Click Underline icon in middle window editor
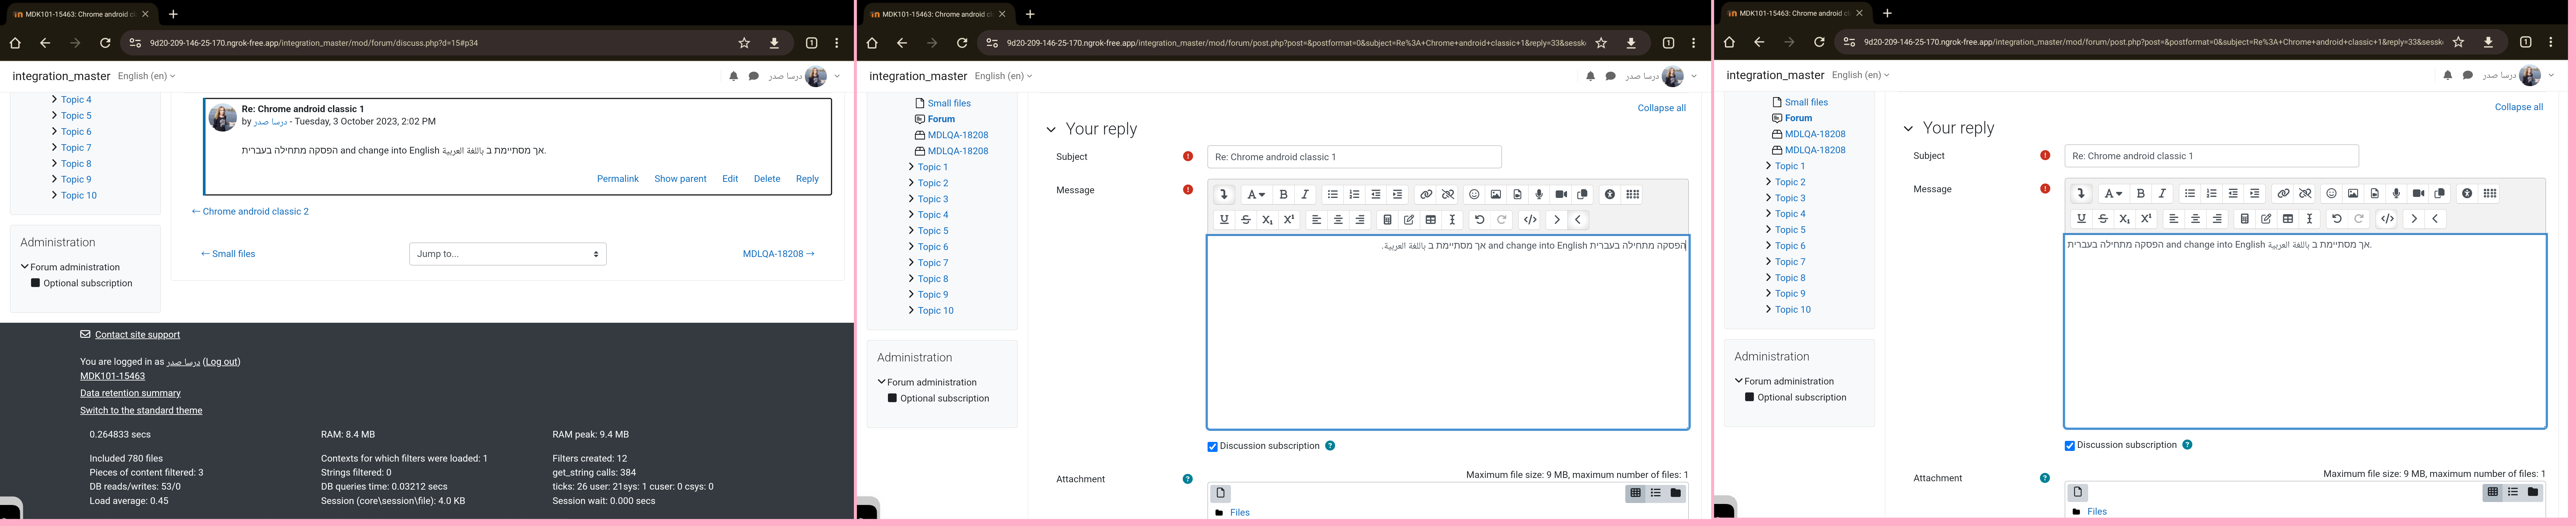The width and height of the screenshot is (2576, 526). (x=1224, y=220)
